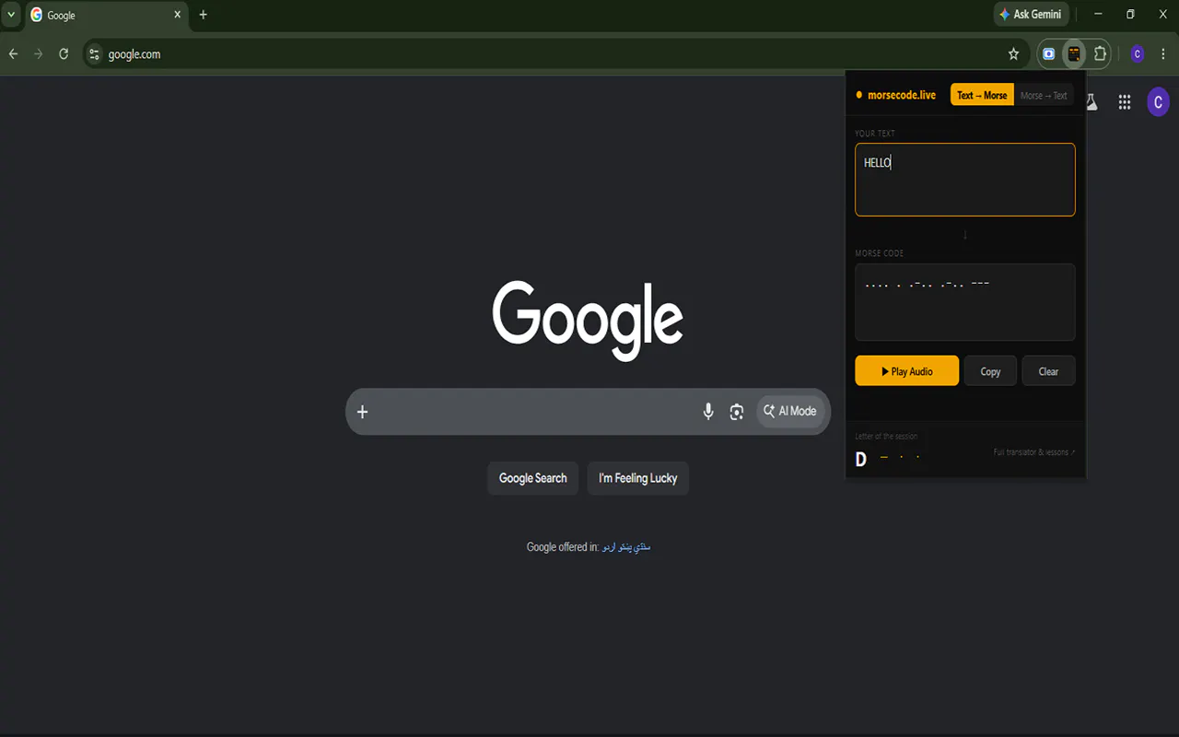
Task: Close the Google browser tab
Action: tap(178, 15)
